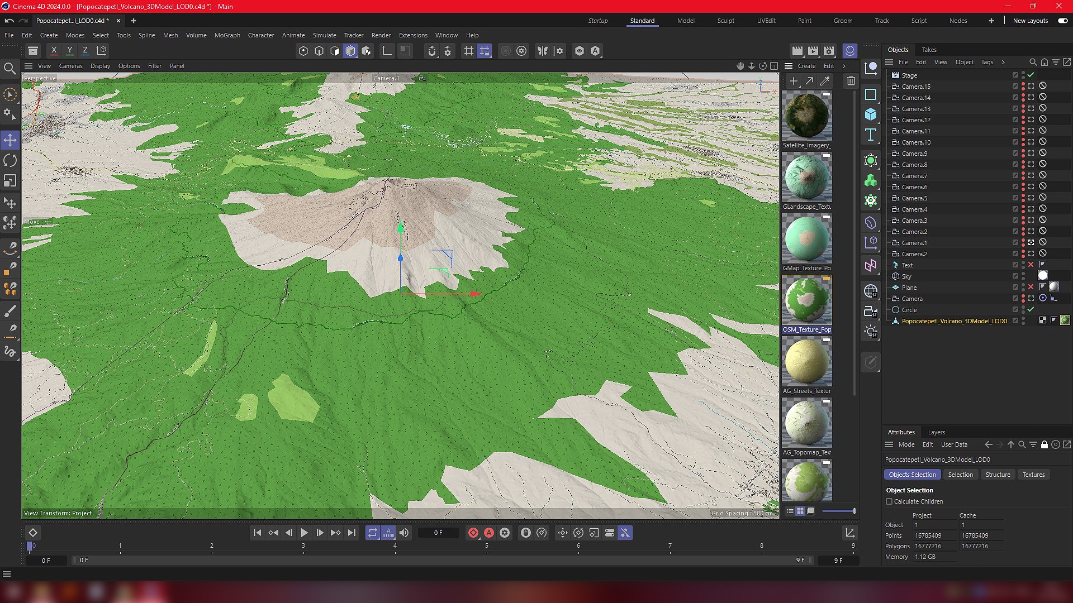Toggle visibility dots for Camera.15
This screenshot has height=603, width=1073.
point(1023,87)
